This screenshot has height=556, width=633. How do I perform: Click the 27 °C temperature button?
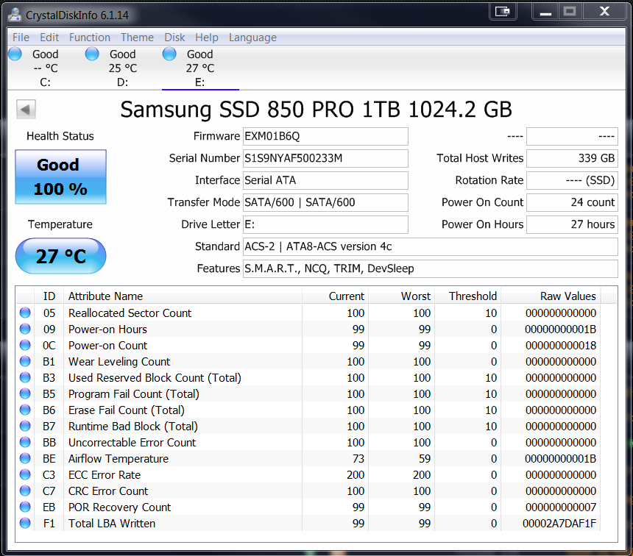60,256
